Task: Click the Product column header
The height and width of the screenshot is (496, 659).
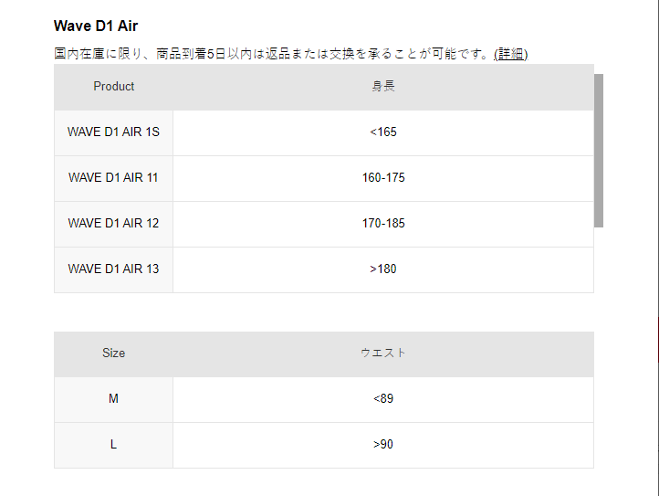Action: coord(113,87)
